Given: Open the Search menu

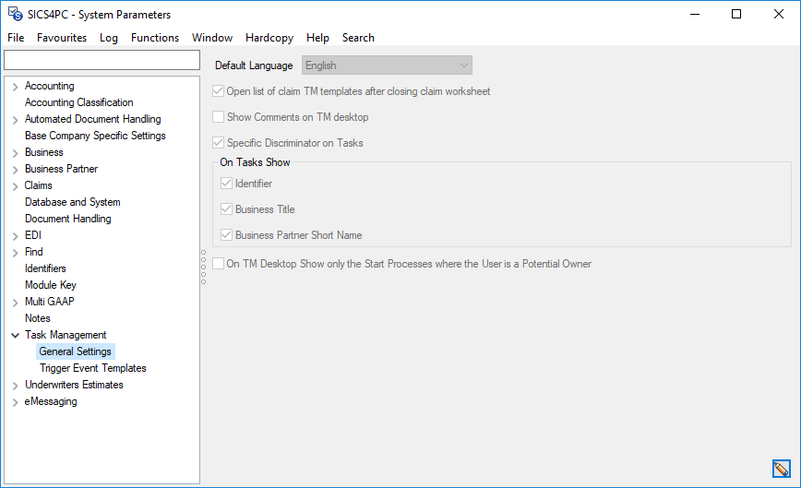Looking at the screenshot, I should point(358,38).
